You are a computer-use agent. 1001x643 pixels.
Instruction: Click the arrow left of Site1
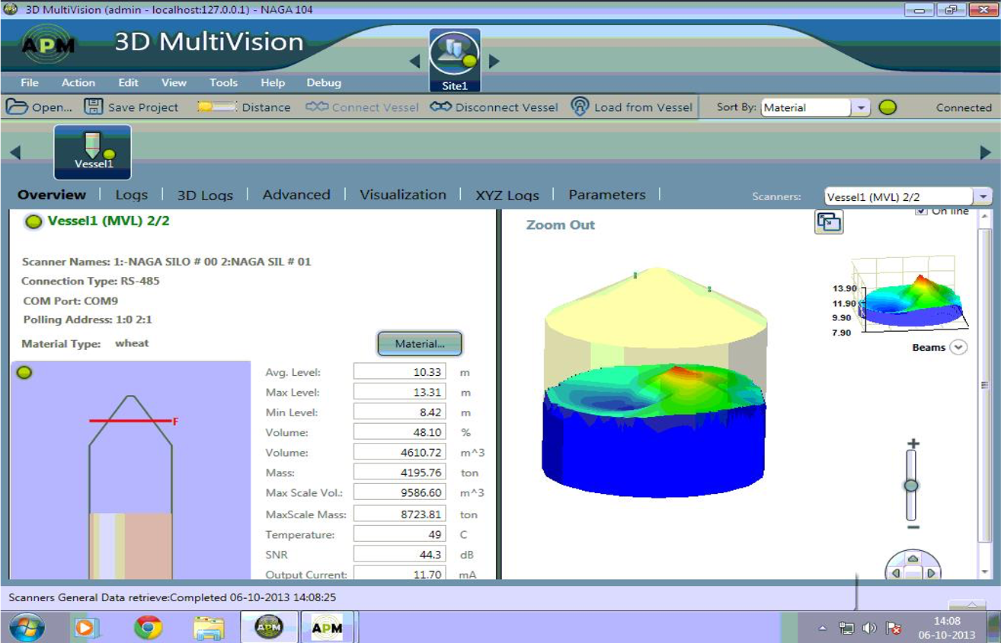tap(415, 61)
